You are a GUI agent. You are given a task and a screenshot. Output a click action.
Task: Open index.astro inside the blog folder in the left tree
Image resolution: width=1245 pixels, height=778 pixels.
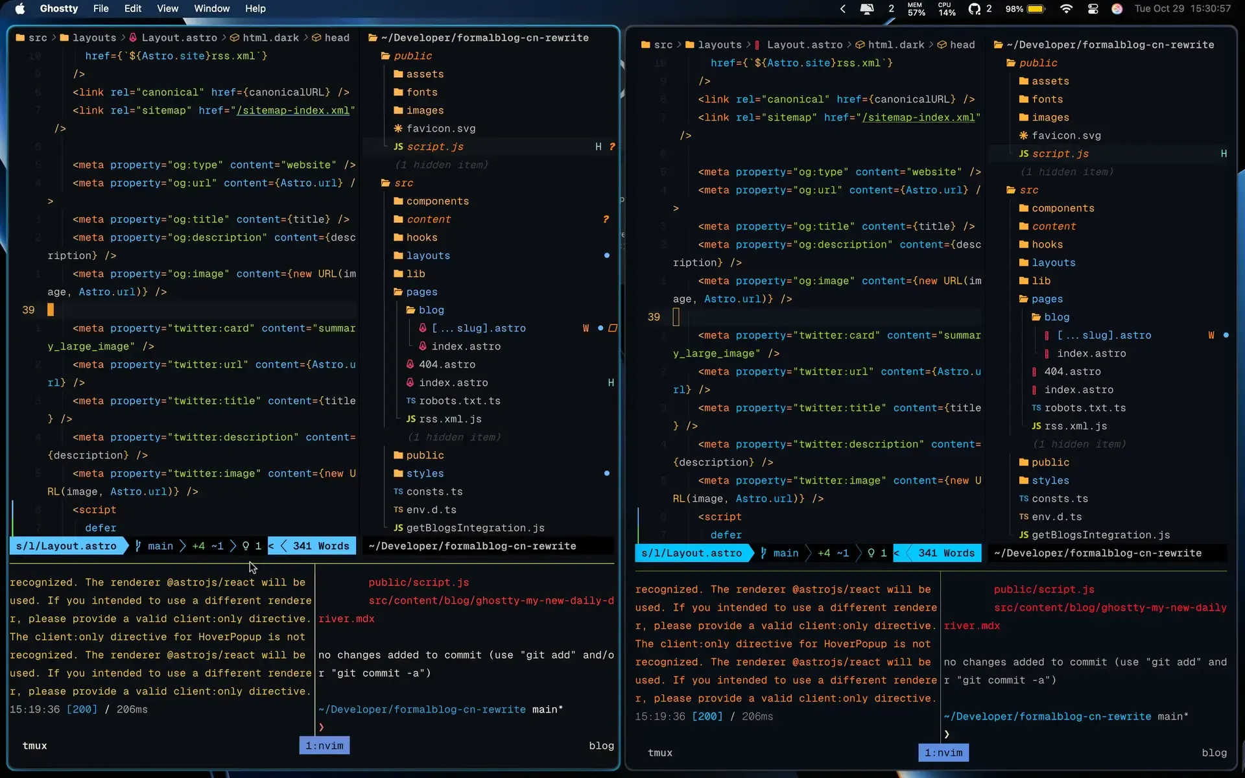point(466,346)
